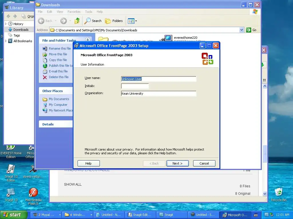Click SHOW ALL in background browser window
Viewport: 293px width, 219px height.
pos(73,184)
